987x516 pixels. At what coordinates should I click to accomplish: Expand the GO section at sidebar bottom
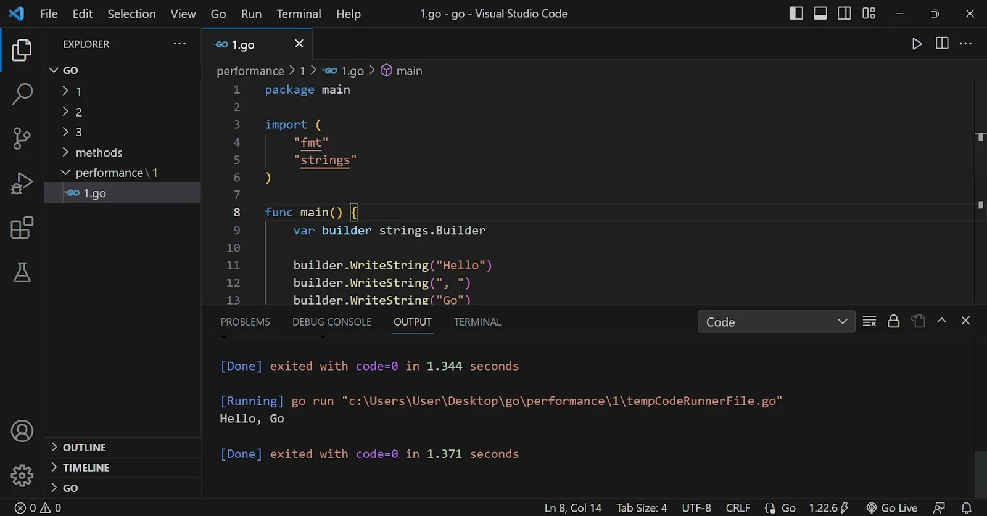tap(123, 488)
